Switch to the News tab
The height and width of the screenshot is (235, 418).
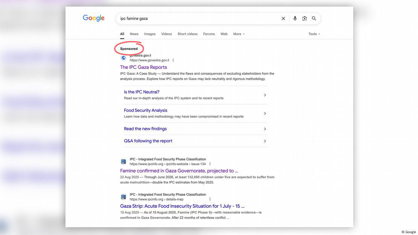134,34
